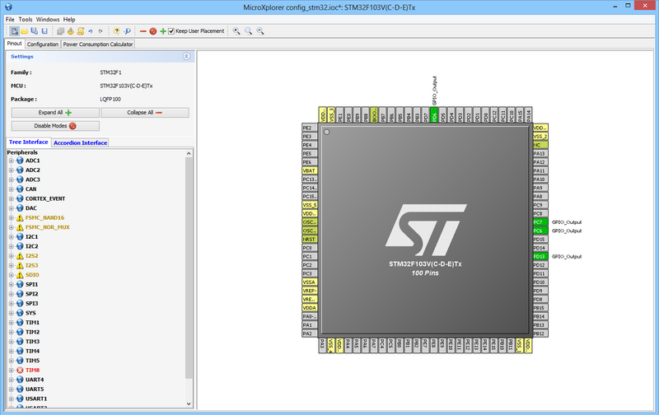
Task: Open the Windows menu
Action: (x=48, y=19)
